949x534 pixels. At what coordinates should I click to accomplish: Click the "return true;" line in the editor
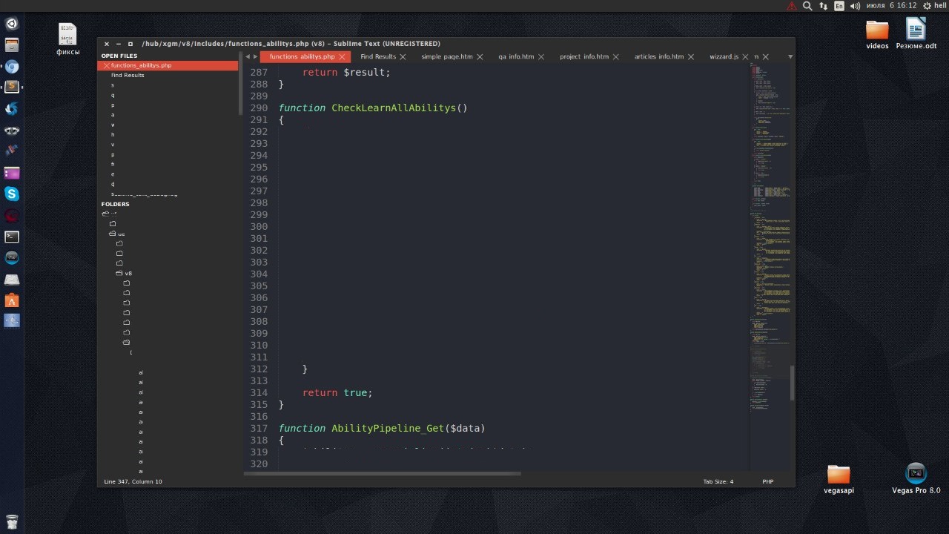(337, 393)
